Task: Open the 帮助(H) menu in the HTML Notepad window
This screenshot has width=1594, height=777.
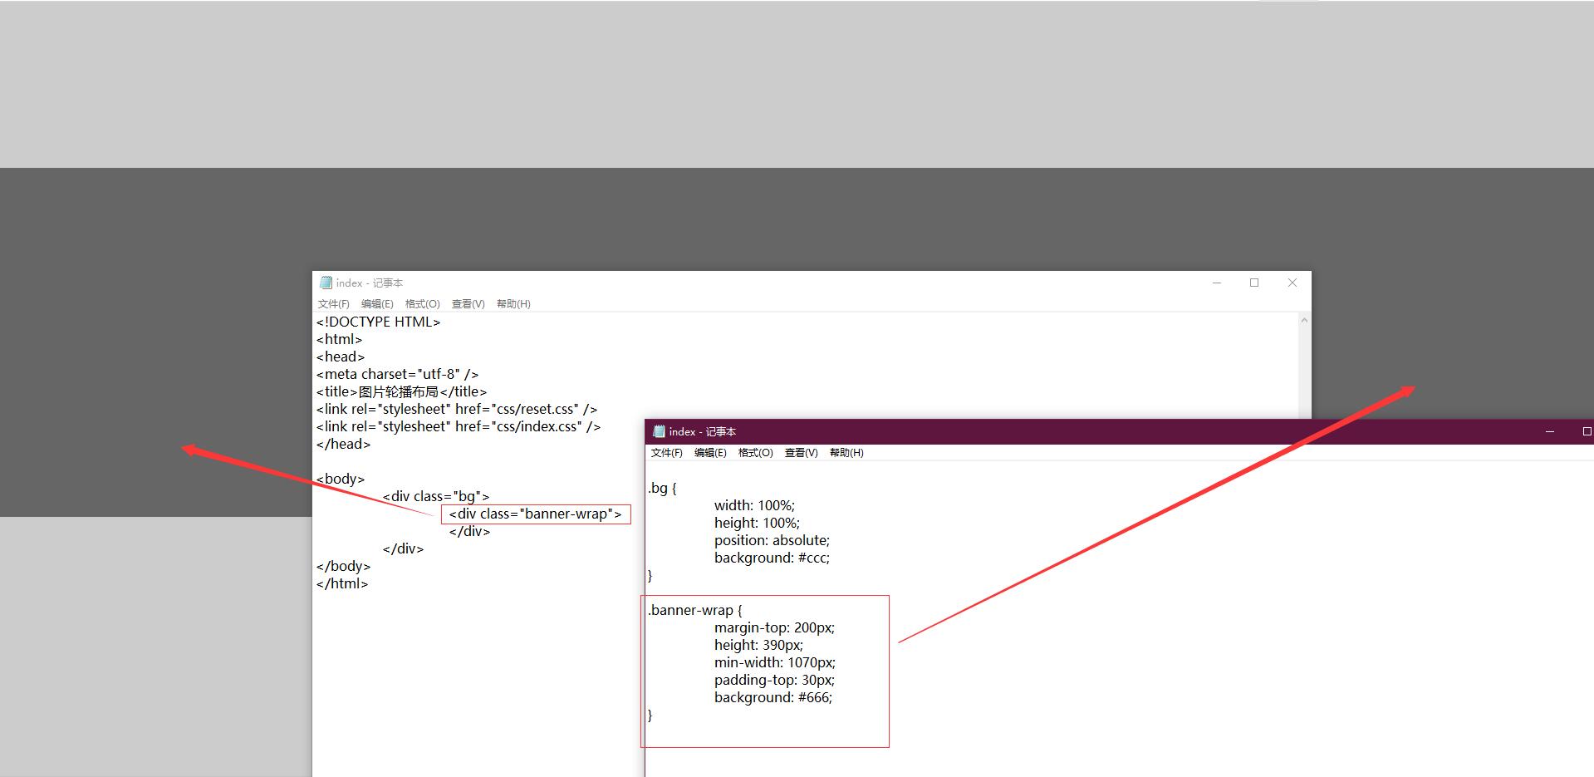Action: (513, 304)
